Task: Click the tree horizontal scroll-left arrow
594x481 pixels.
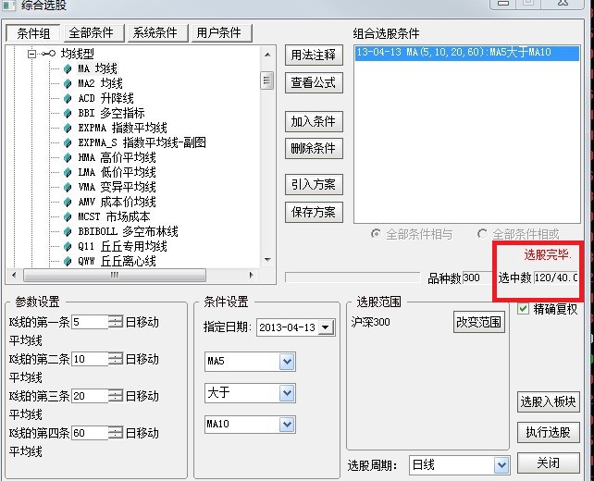Action: click(15, 275)
